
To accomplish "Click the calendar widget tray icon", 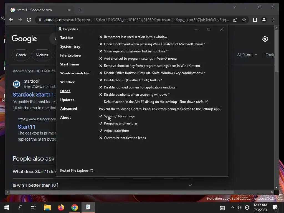I will pyautogui.click(x=222, y=208).
